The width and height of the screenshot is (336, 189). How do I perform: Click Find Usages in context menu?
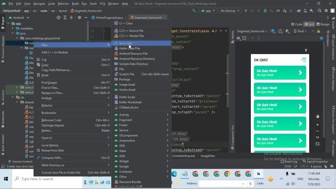[x=72, y=82]
